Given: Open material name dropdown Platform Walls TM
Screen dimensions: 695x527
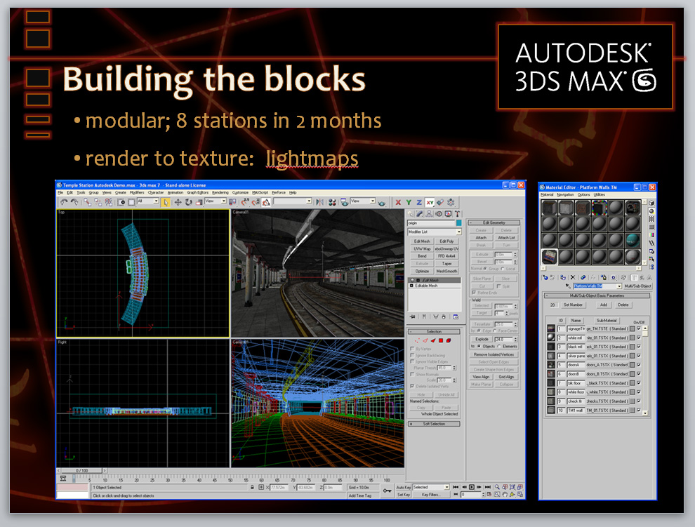Looking at the screenshot, I should coord(618,286).
